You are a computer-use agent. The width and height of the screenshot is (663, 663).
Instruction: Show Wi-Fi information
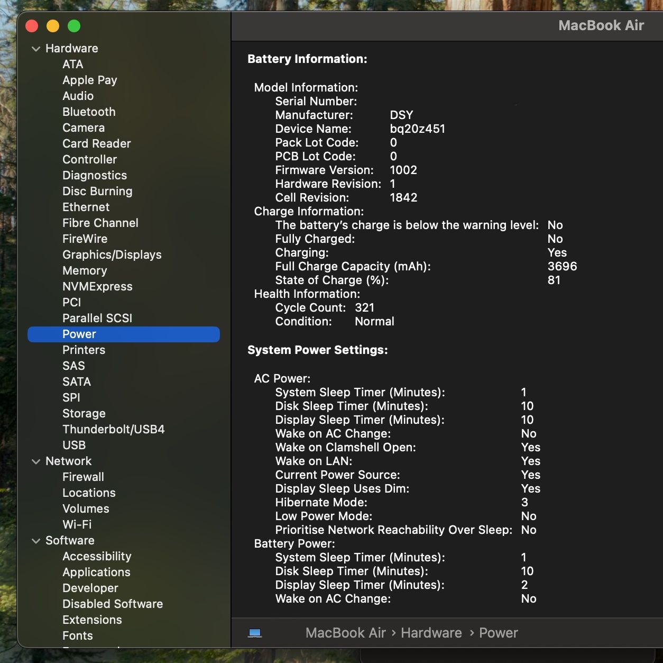click(77, 525)
